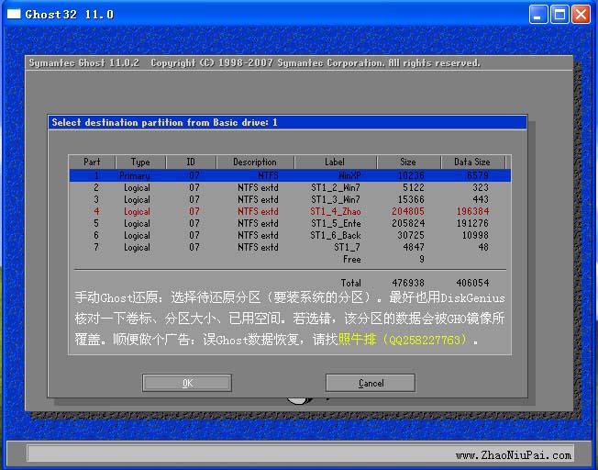The image size is (598, 470).
Task: Click the OK button
Action: tap(187, 383)
